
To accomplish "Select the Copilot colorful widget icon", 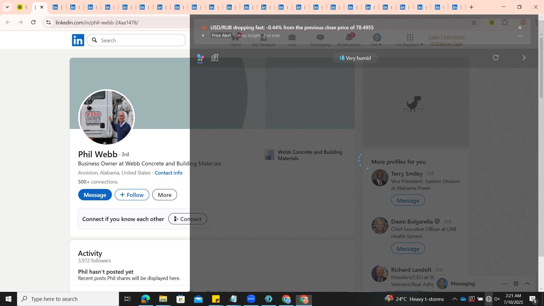I will (200, 58).
